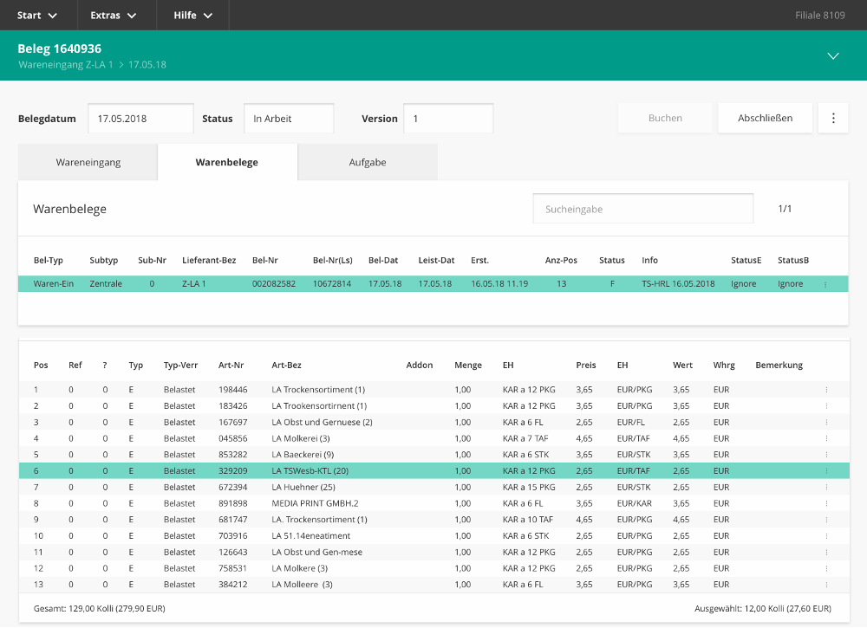The width and height of the screenshot is (867, 628).
Task: Select Info cell TS-HRL 16.05.2018
Action: click(x=679, y=284)
